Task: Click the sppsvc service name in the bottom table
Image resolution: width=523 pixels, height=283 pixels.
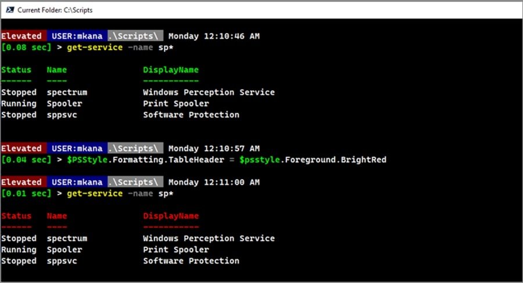Action: click(62, 261)
